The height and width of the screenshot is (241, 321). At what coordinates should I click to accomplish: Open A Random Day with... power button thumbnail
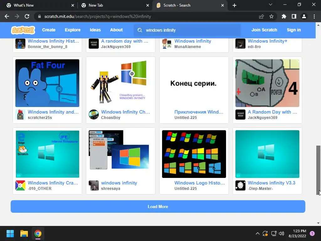point(267,83)
